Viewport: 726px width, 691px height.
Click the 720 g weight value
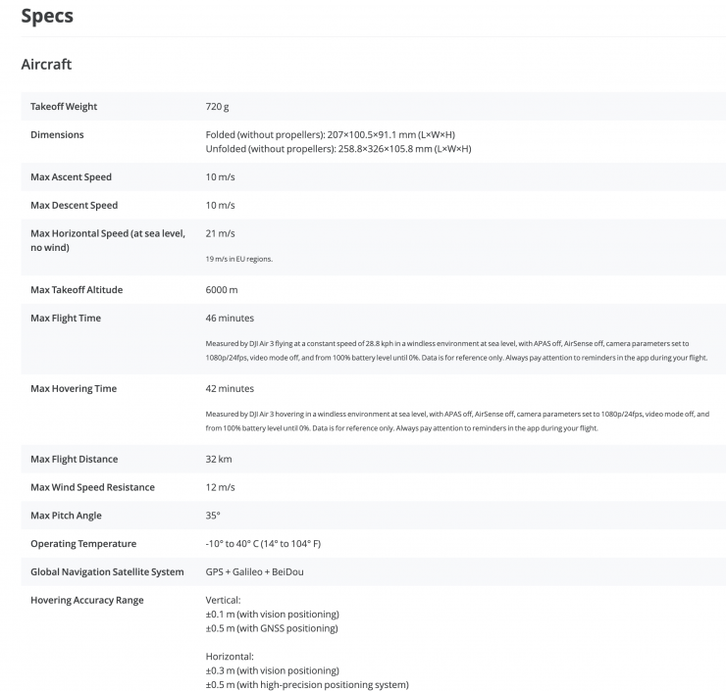click(x=217, y=106)
